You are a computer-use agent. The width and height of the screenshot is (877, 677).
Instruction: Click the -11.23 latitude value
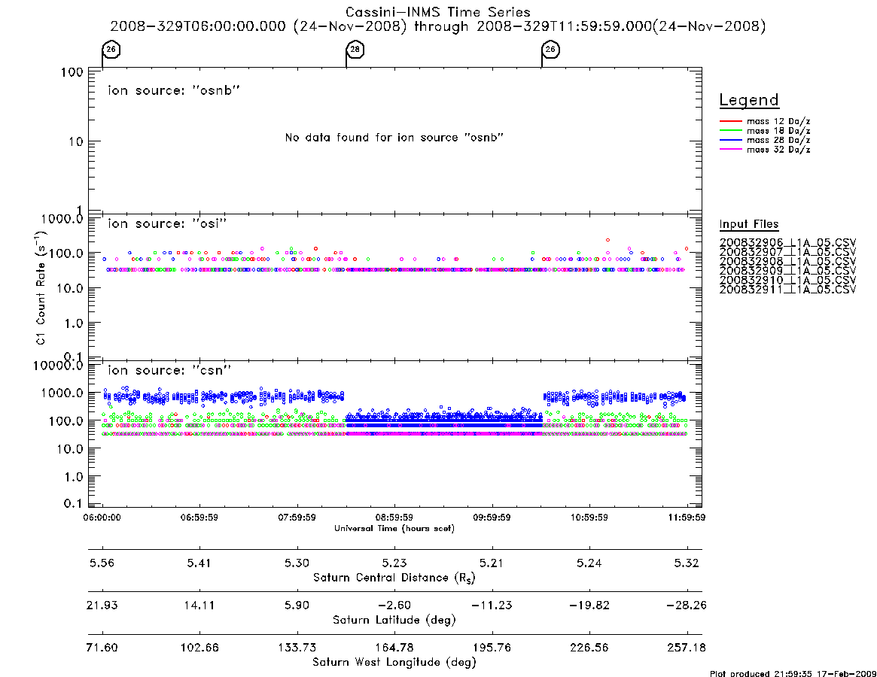tap(492, 606)
